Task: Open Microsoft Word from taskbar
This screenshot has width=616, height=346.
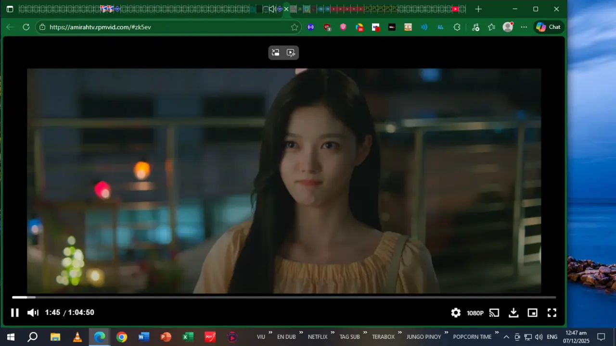Action: (x=144, y=337)
